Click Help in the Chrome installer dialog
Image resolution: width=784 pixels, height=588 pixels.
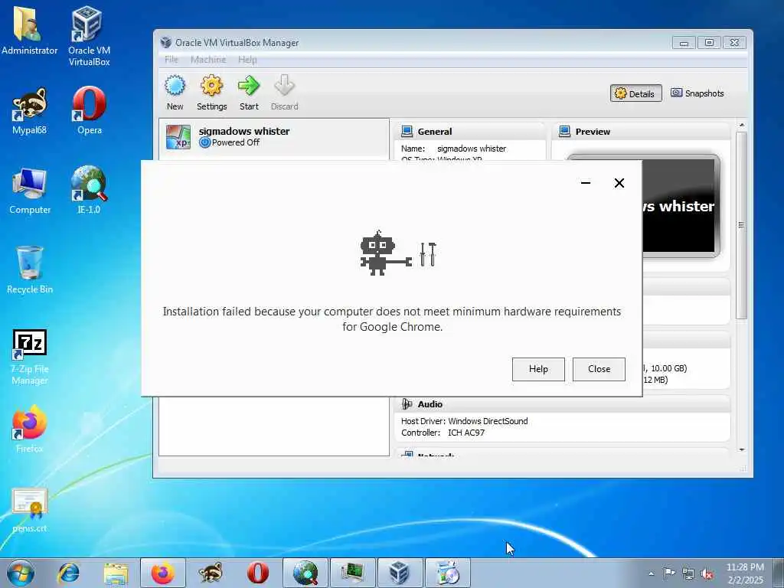pyautogui.click(x=538, y=369)
